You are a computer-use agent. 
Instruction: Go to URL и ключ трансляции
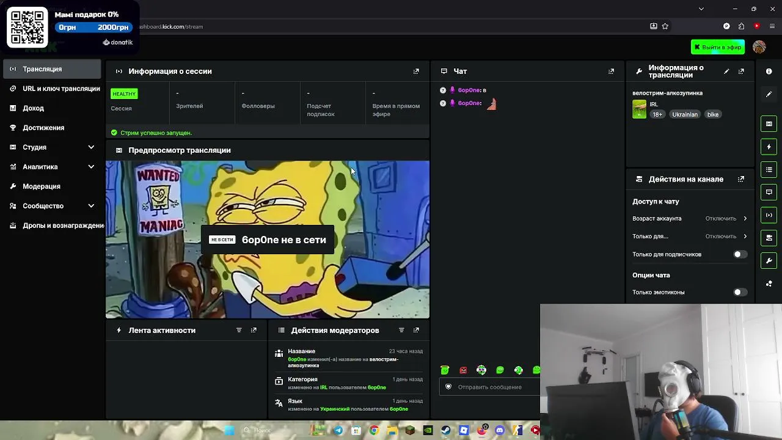point(52,89)
